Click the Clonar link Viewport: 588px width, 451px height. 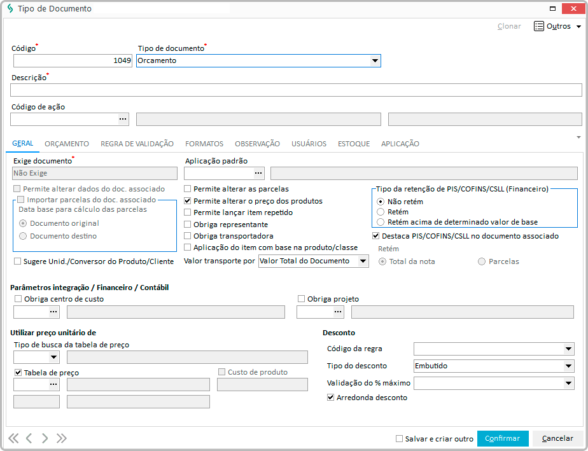coord(509,26)
